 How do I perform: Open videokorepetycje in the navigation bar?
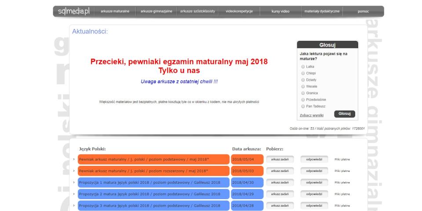point(239,11)
